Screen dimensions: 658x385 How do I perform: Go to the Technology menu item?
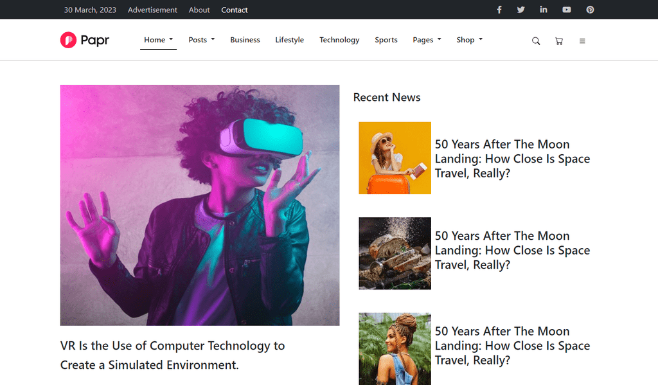[339, 40]
